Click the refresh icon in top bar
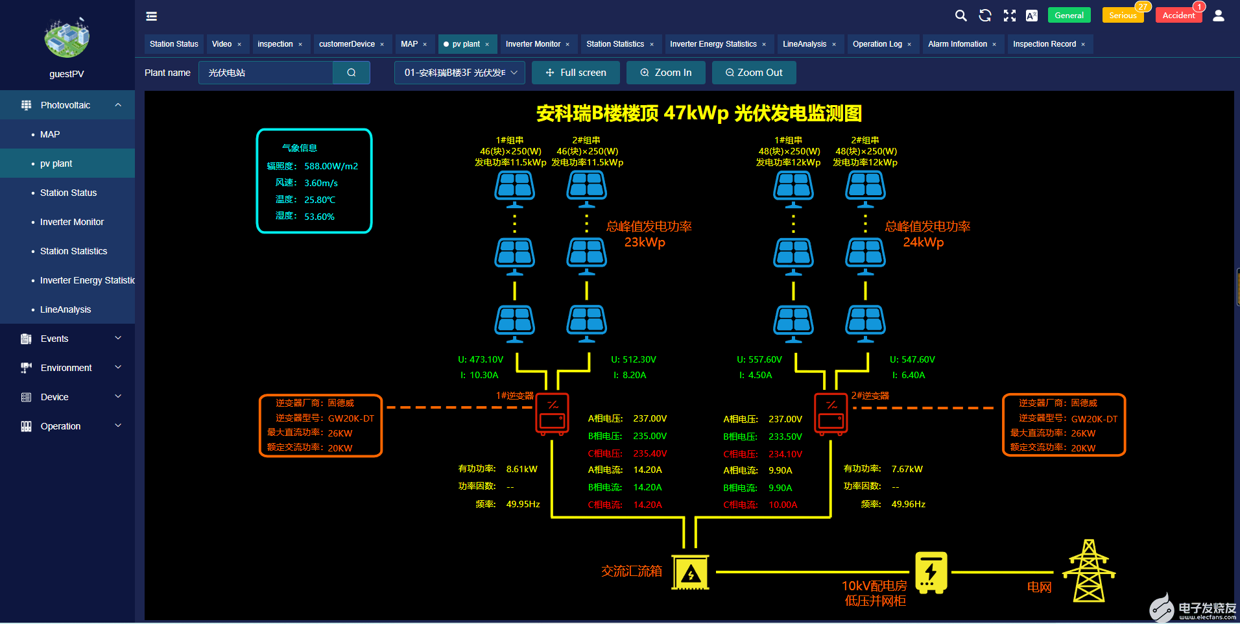1240x624 pixels. (x=985, y=16)
